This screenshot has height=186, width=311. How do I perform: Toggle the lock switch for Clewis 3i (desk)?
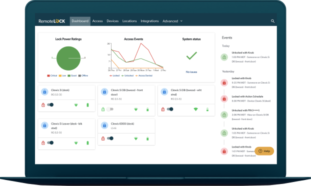pos(50,104)
